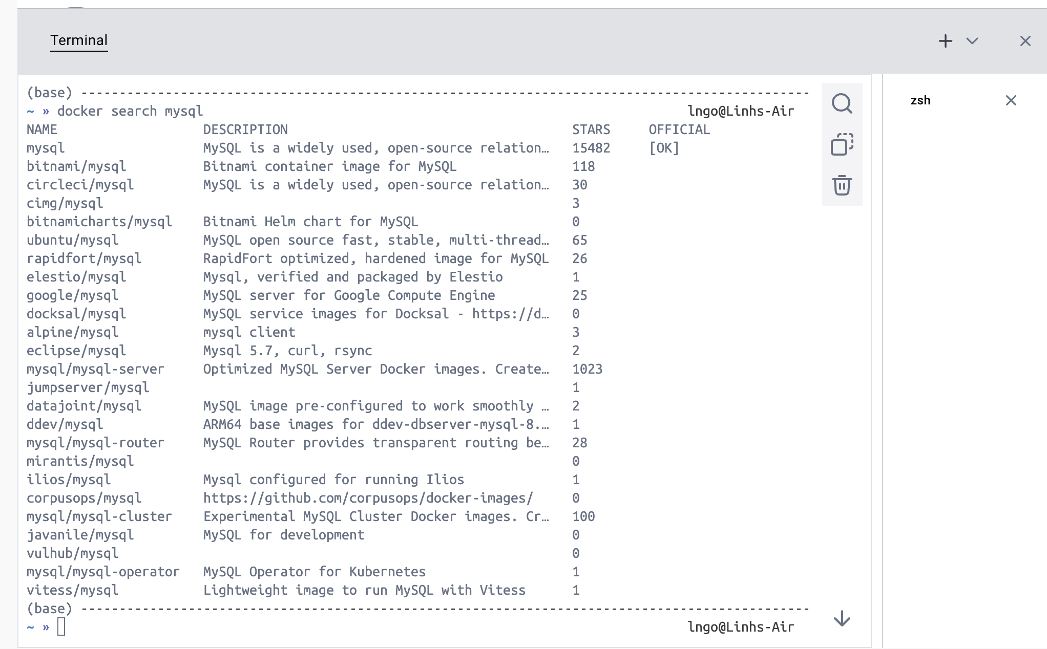Click the copy terminal output icon
Screen dimensions: 1047x649
point(842,144)
